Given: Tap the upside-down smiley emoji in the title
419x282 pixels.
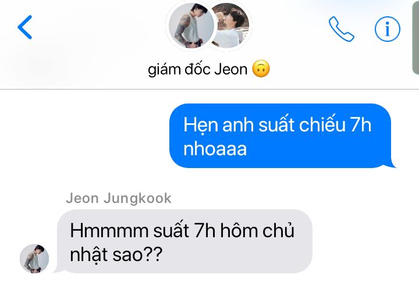Looking at the screenshot, I should tap(261, 69).
